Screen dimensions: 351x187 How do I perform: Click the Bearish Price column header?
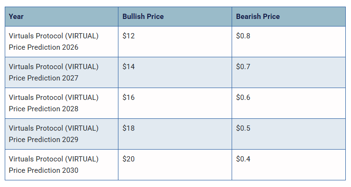[289, 17]
